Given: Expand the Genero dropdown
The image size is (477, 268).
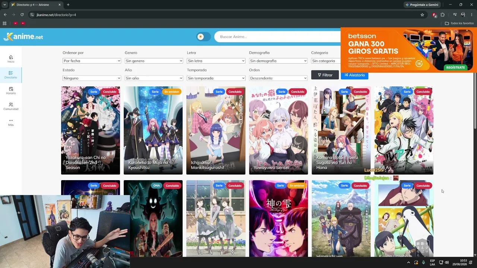Looking at the screenshot, I should 154,61.
